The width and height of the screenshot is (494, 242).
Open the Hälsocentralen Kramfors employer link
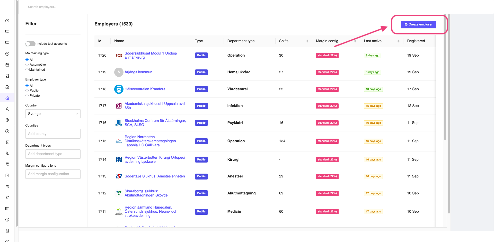coord(145,89)
